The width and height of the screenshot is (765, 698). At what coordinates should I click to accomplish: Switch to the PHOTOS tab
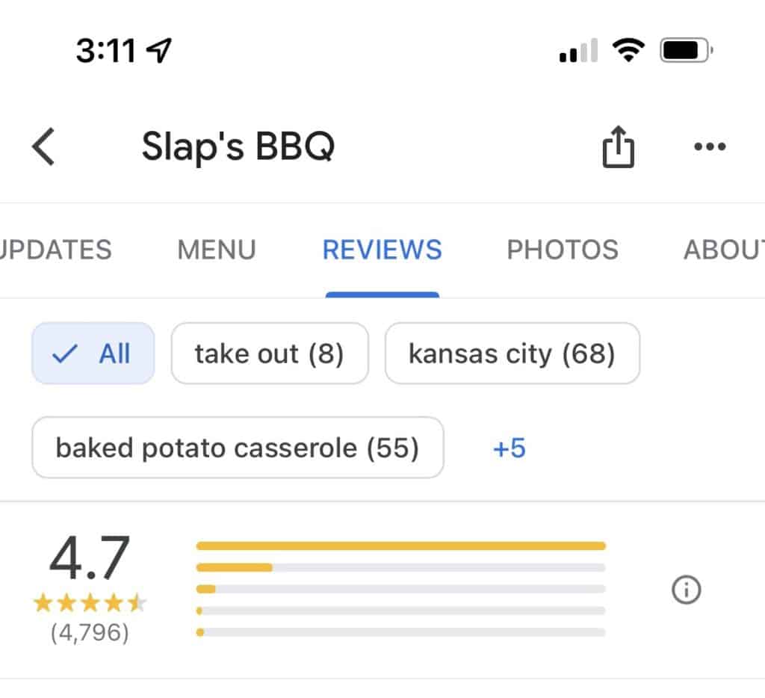pos(563,250)
